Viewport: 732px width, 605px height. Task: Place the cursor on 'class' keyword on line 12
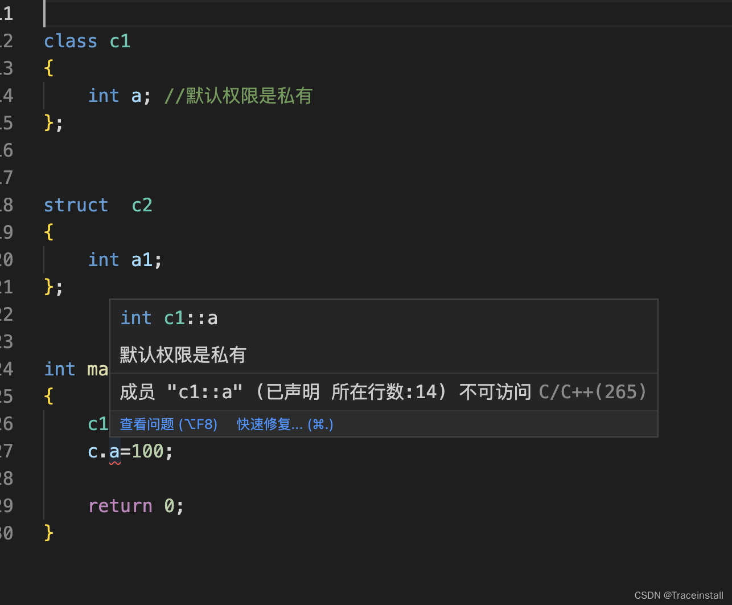pyautogui.click(x=71, y=42)
